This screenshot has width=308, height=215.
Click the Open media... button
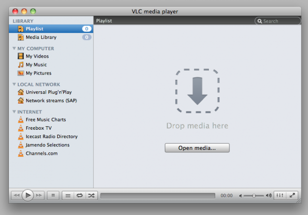[197, 148]
